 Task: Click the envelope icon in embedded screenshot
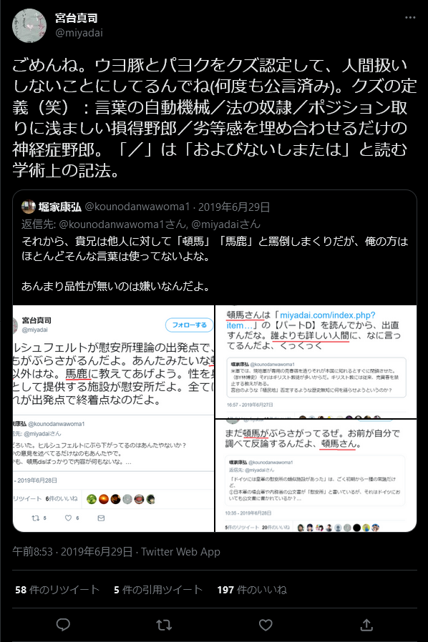(101, 518)
